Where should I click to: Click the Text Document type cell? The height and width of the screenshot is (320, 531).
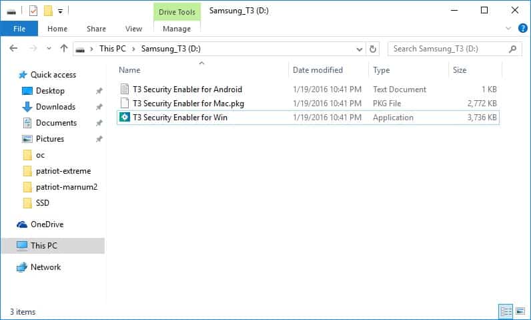(400, 90)
